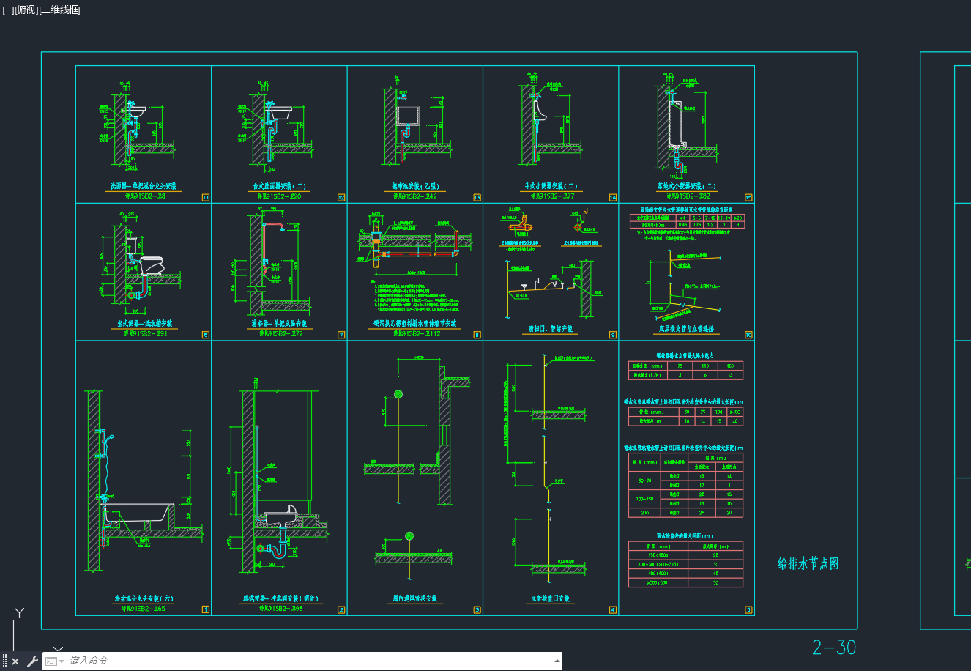
Task: Click detail number tag 14
Action: 613,198
